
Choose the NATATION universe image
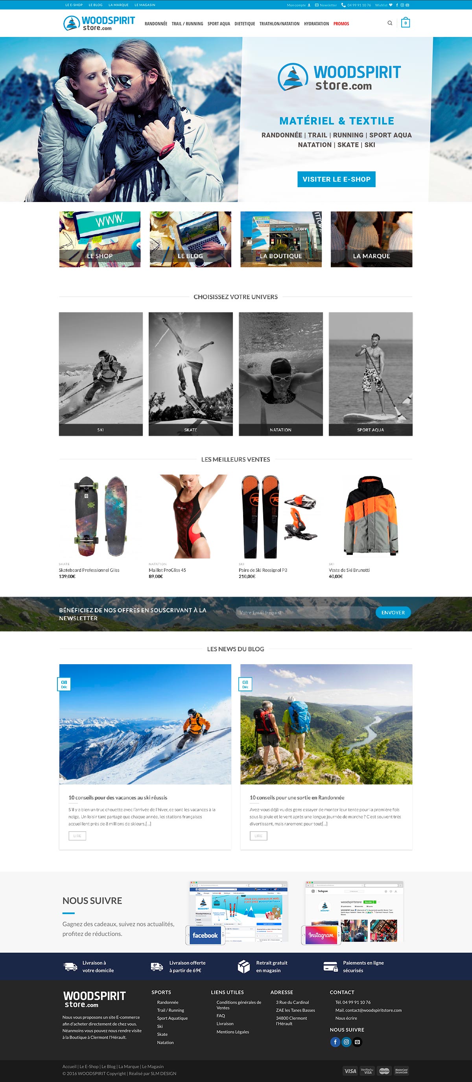[x=280, y=373]
